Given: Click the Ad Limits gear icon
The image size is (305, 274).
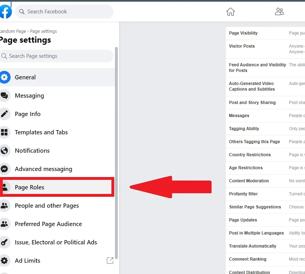Looking at the screenshot, I should pos(5,261).
